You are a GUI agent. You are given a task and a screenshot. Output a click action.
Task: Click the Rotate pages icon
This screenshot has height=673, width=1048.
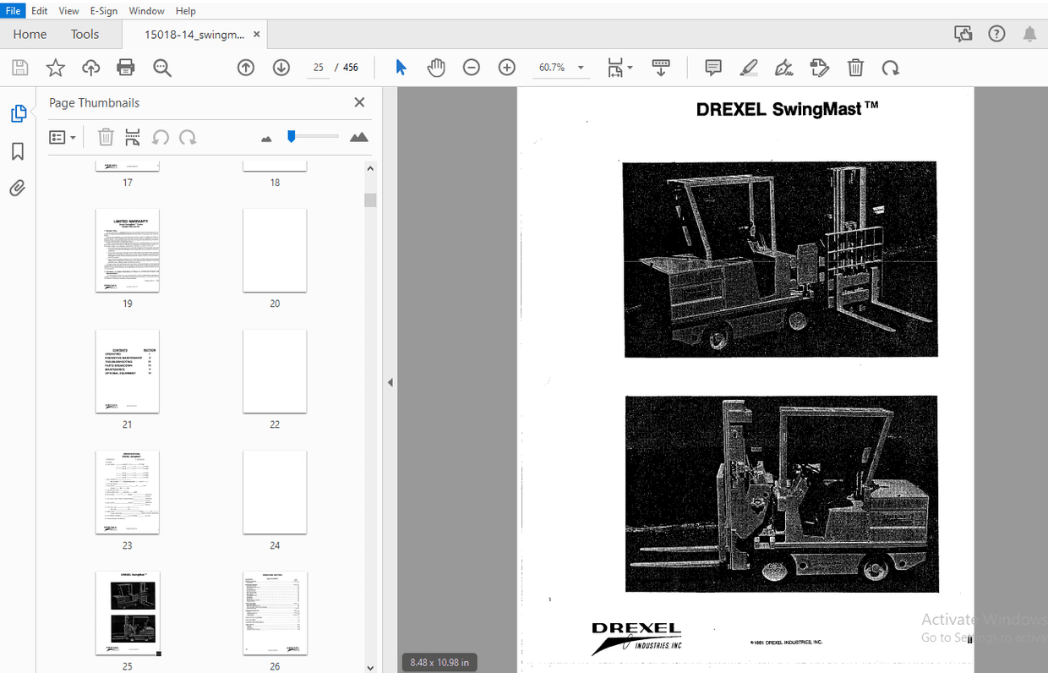click(x=891, y=68)
